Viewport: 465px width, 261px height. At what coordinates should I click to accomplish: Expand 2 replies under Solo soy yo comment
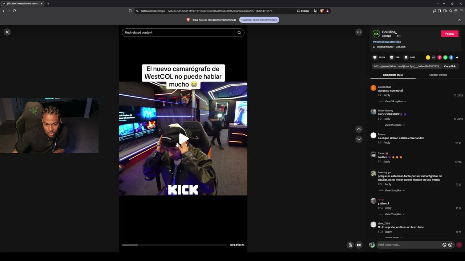coord(395,191)
